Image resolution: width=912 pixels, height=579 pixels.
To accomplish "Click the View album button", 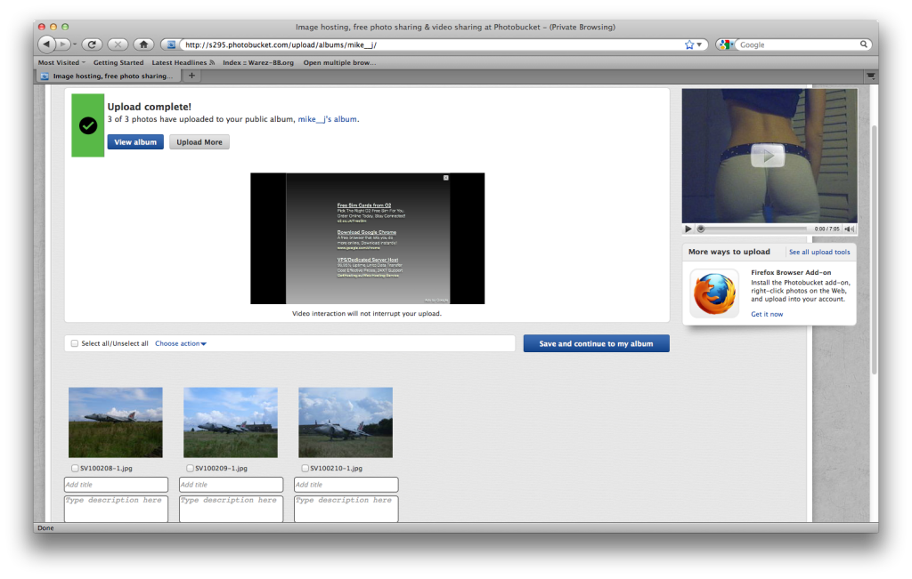I will pos(135,141).
